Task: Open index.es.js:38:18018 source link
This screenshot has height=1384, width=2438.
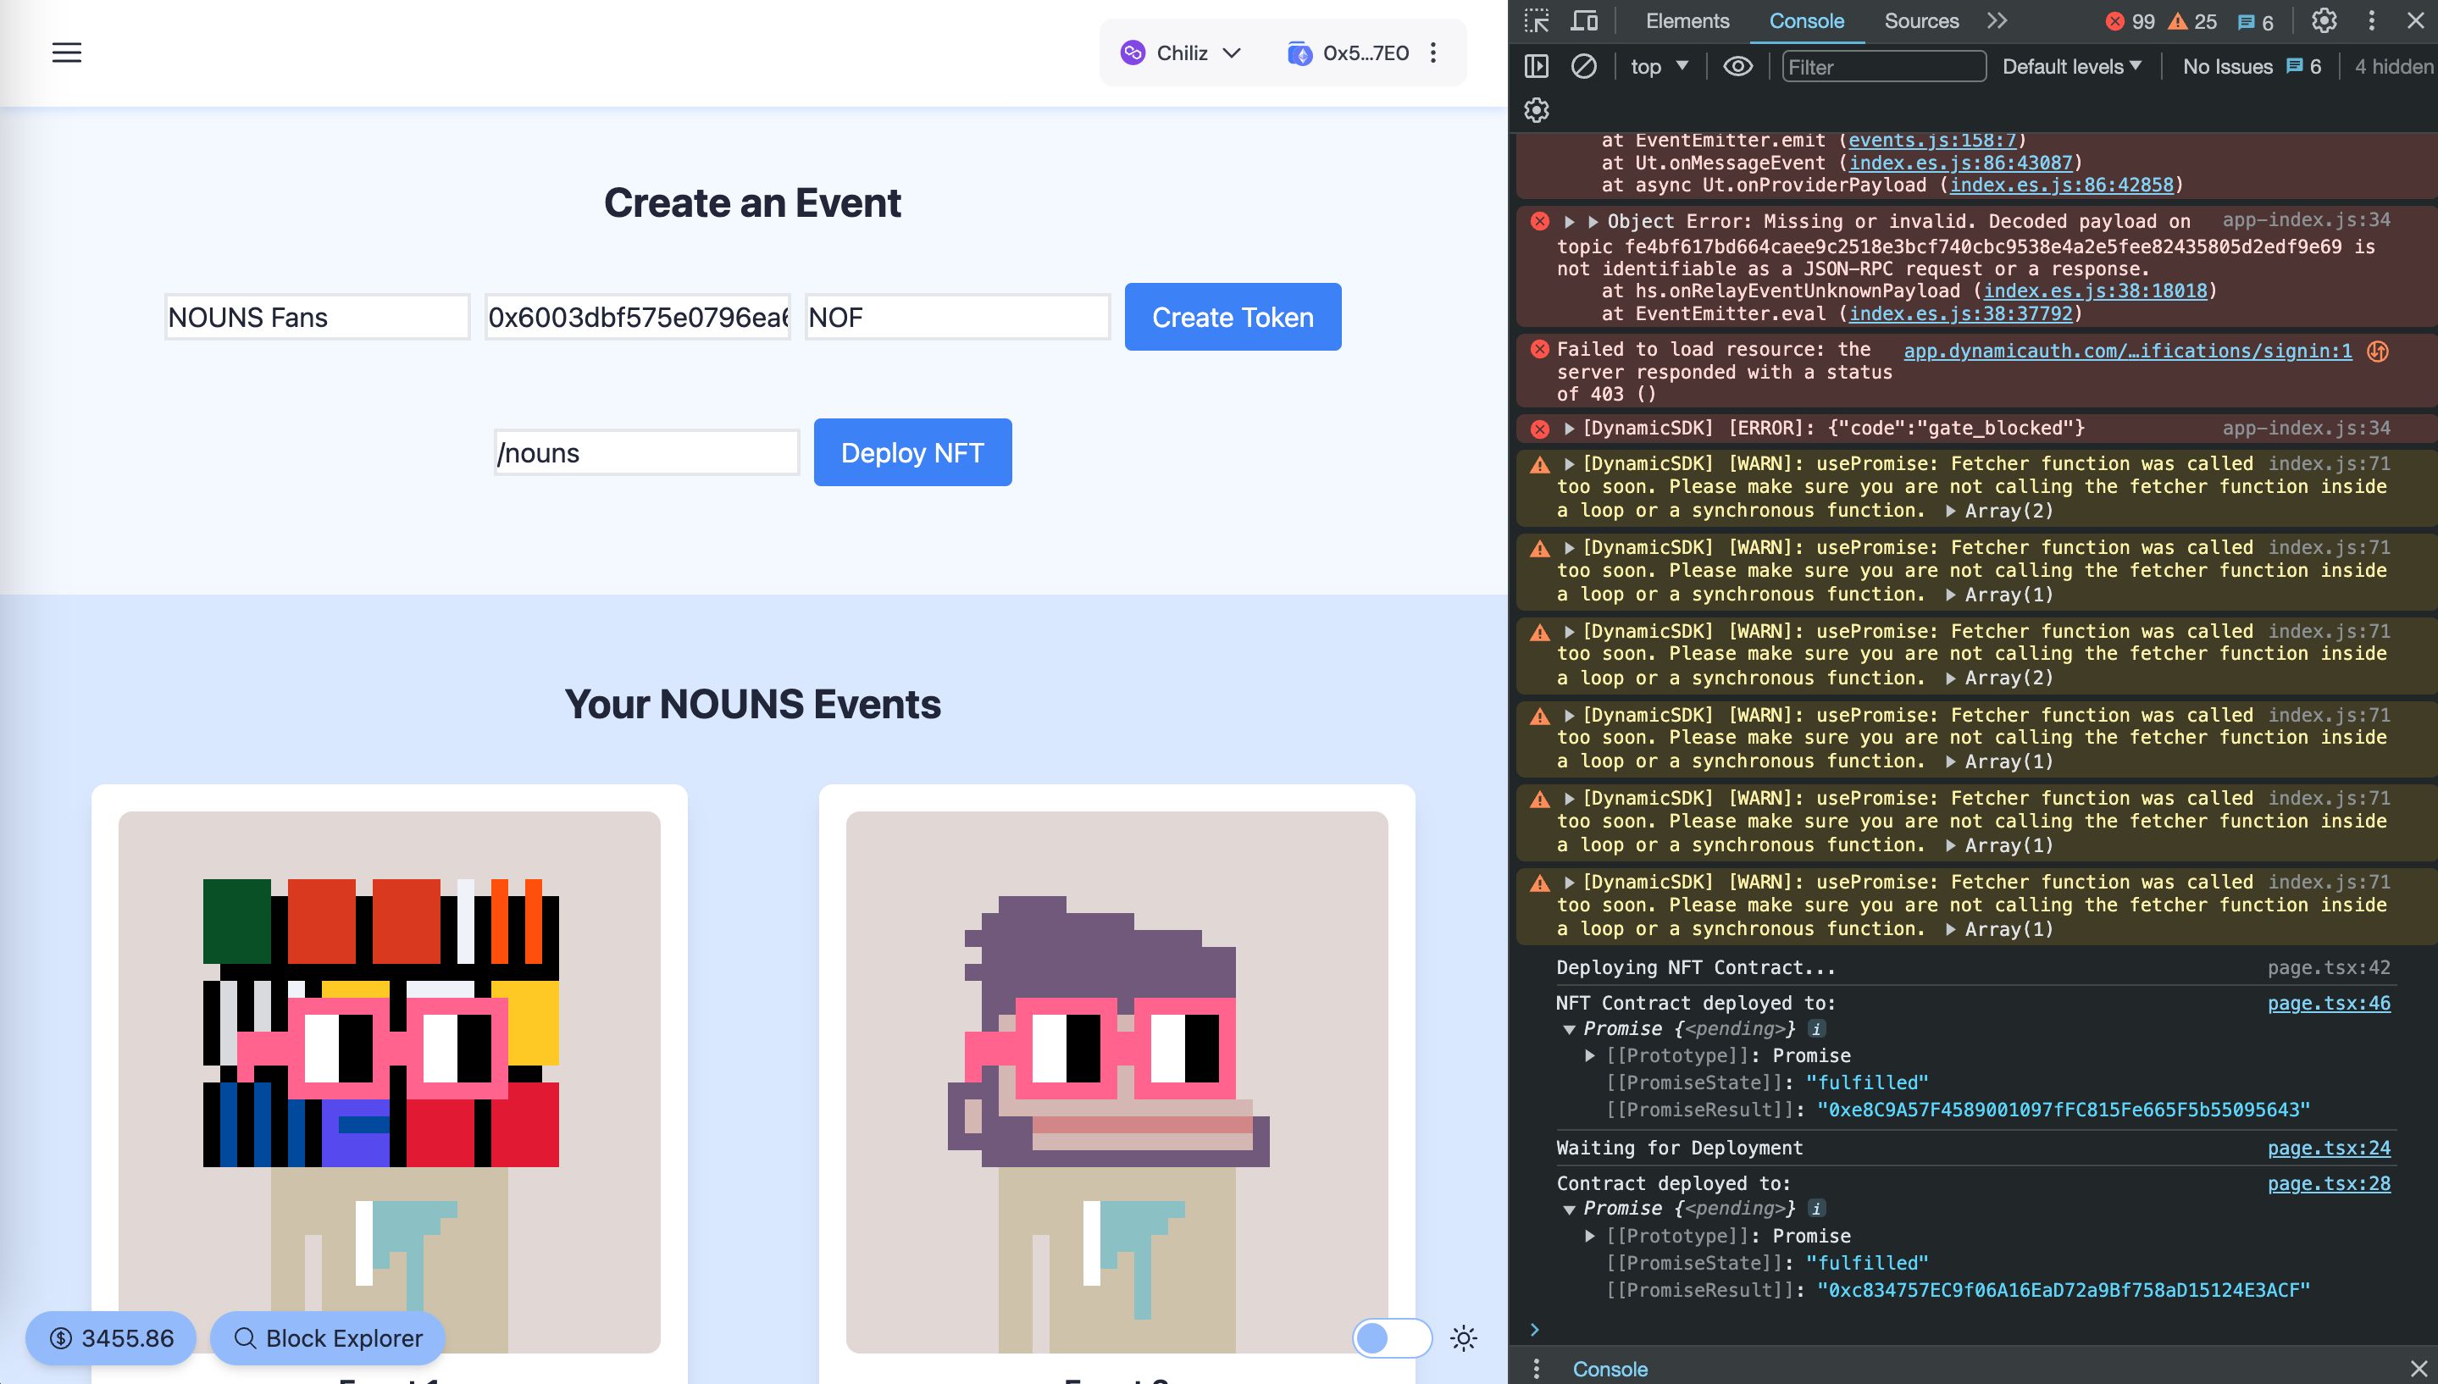Action: (2095, 291)
